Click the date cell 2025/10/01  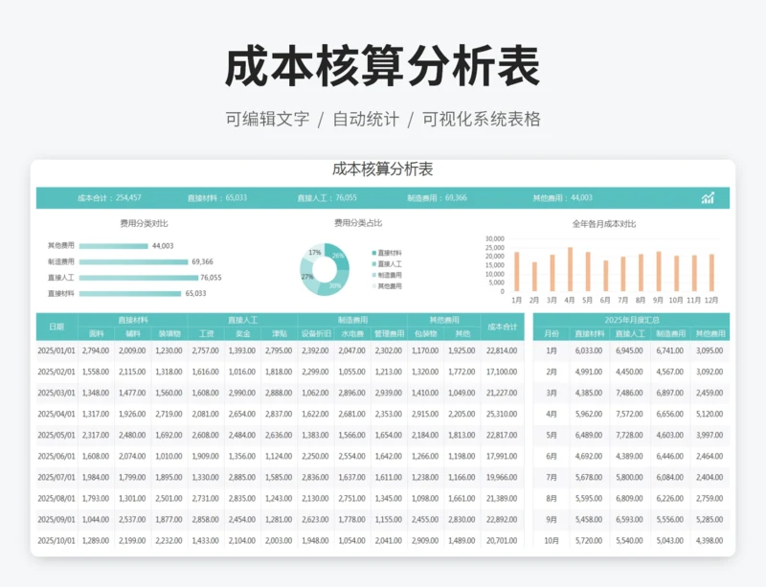56,541
